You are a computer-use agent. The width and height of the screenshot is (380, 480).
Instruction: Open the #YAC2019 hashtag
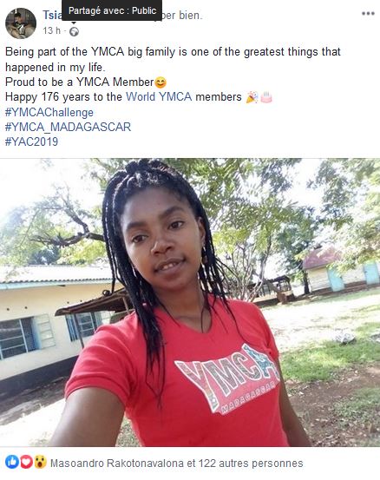31,141
